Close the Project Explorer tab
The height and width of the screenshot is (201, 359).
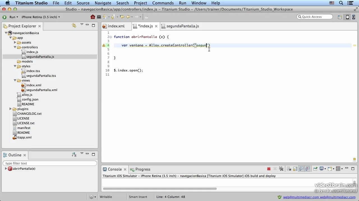pos(40,26)
